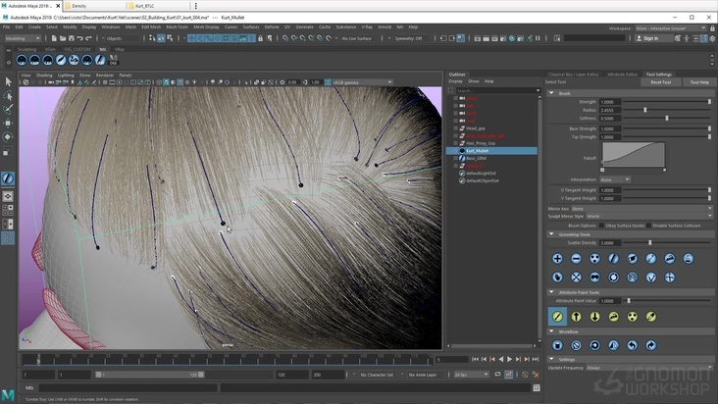Collapse the Settings section
The image size is (718, 404).
pos(551,359)
